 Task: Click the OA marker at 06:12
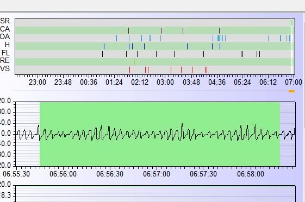click(268, 38)
